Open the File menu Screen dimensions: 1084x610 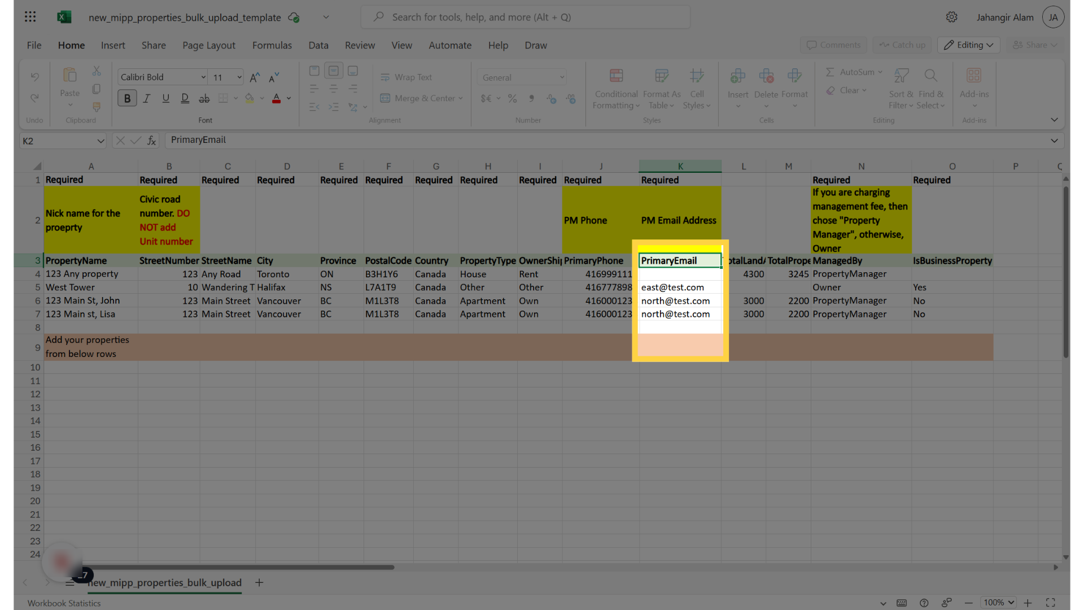click(34, 45)
